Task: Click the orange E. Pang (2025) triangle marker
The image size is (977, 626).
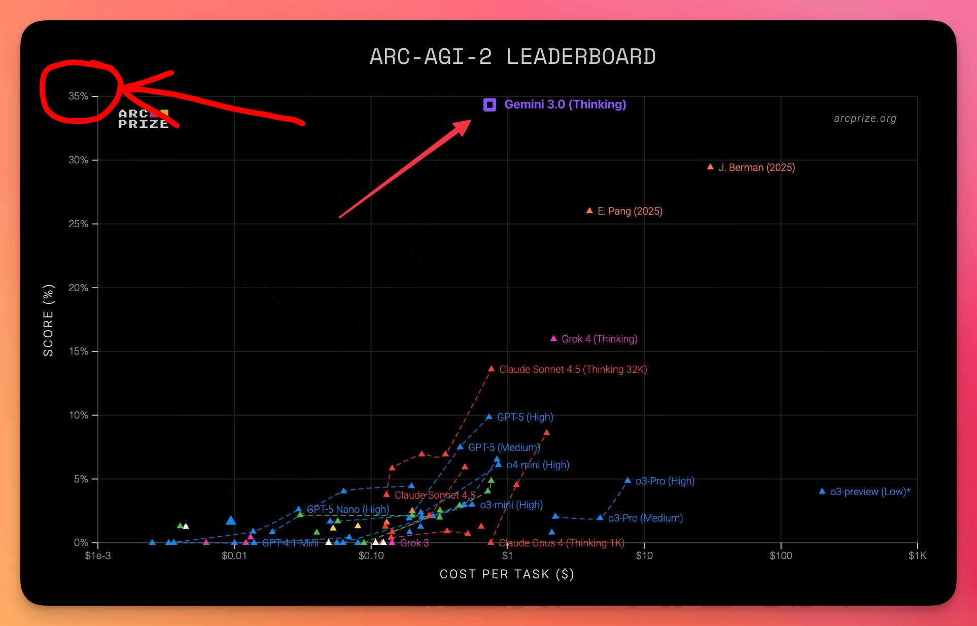Action: click(x=589, y=211)
